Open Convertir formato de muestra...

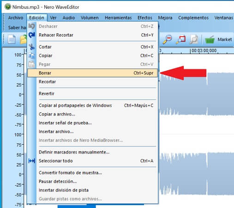pos(92,173)
